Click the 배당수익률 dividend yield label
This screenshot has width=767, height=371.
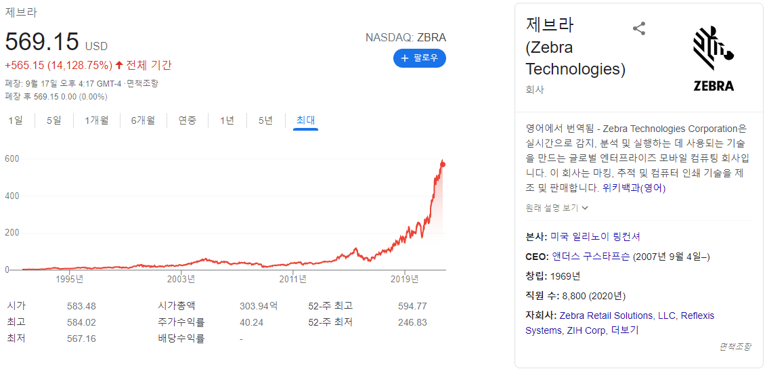click(x=181, y=339)
